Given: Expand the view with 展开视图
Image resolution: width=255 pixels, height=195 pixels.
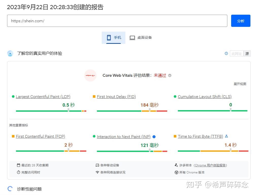Looking at the screenshot, I should (240, 84).
